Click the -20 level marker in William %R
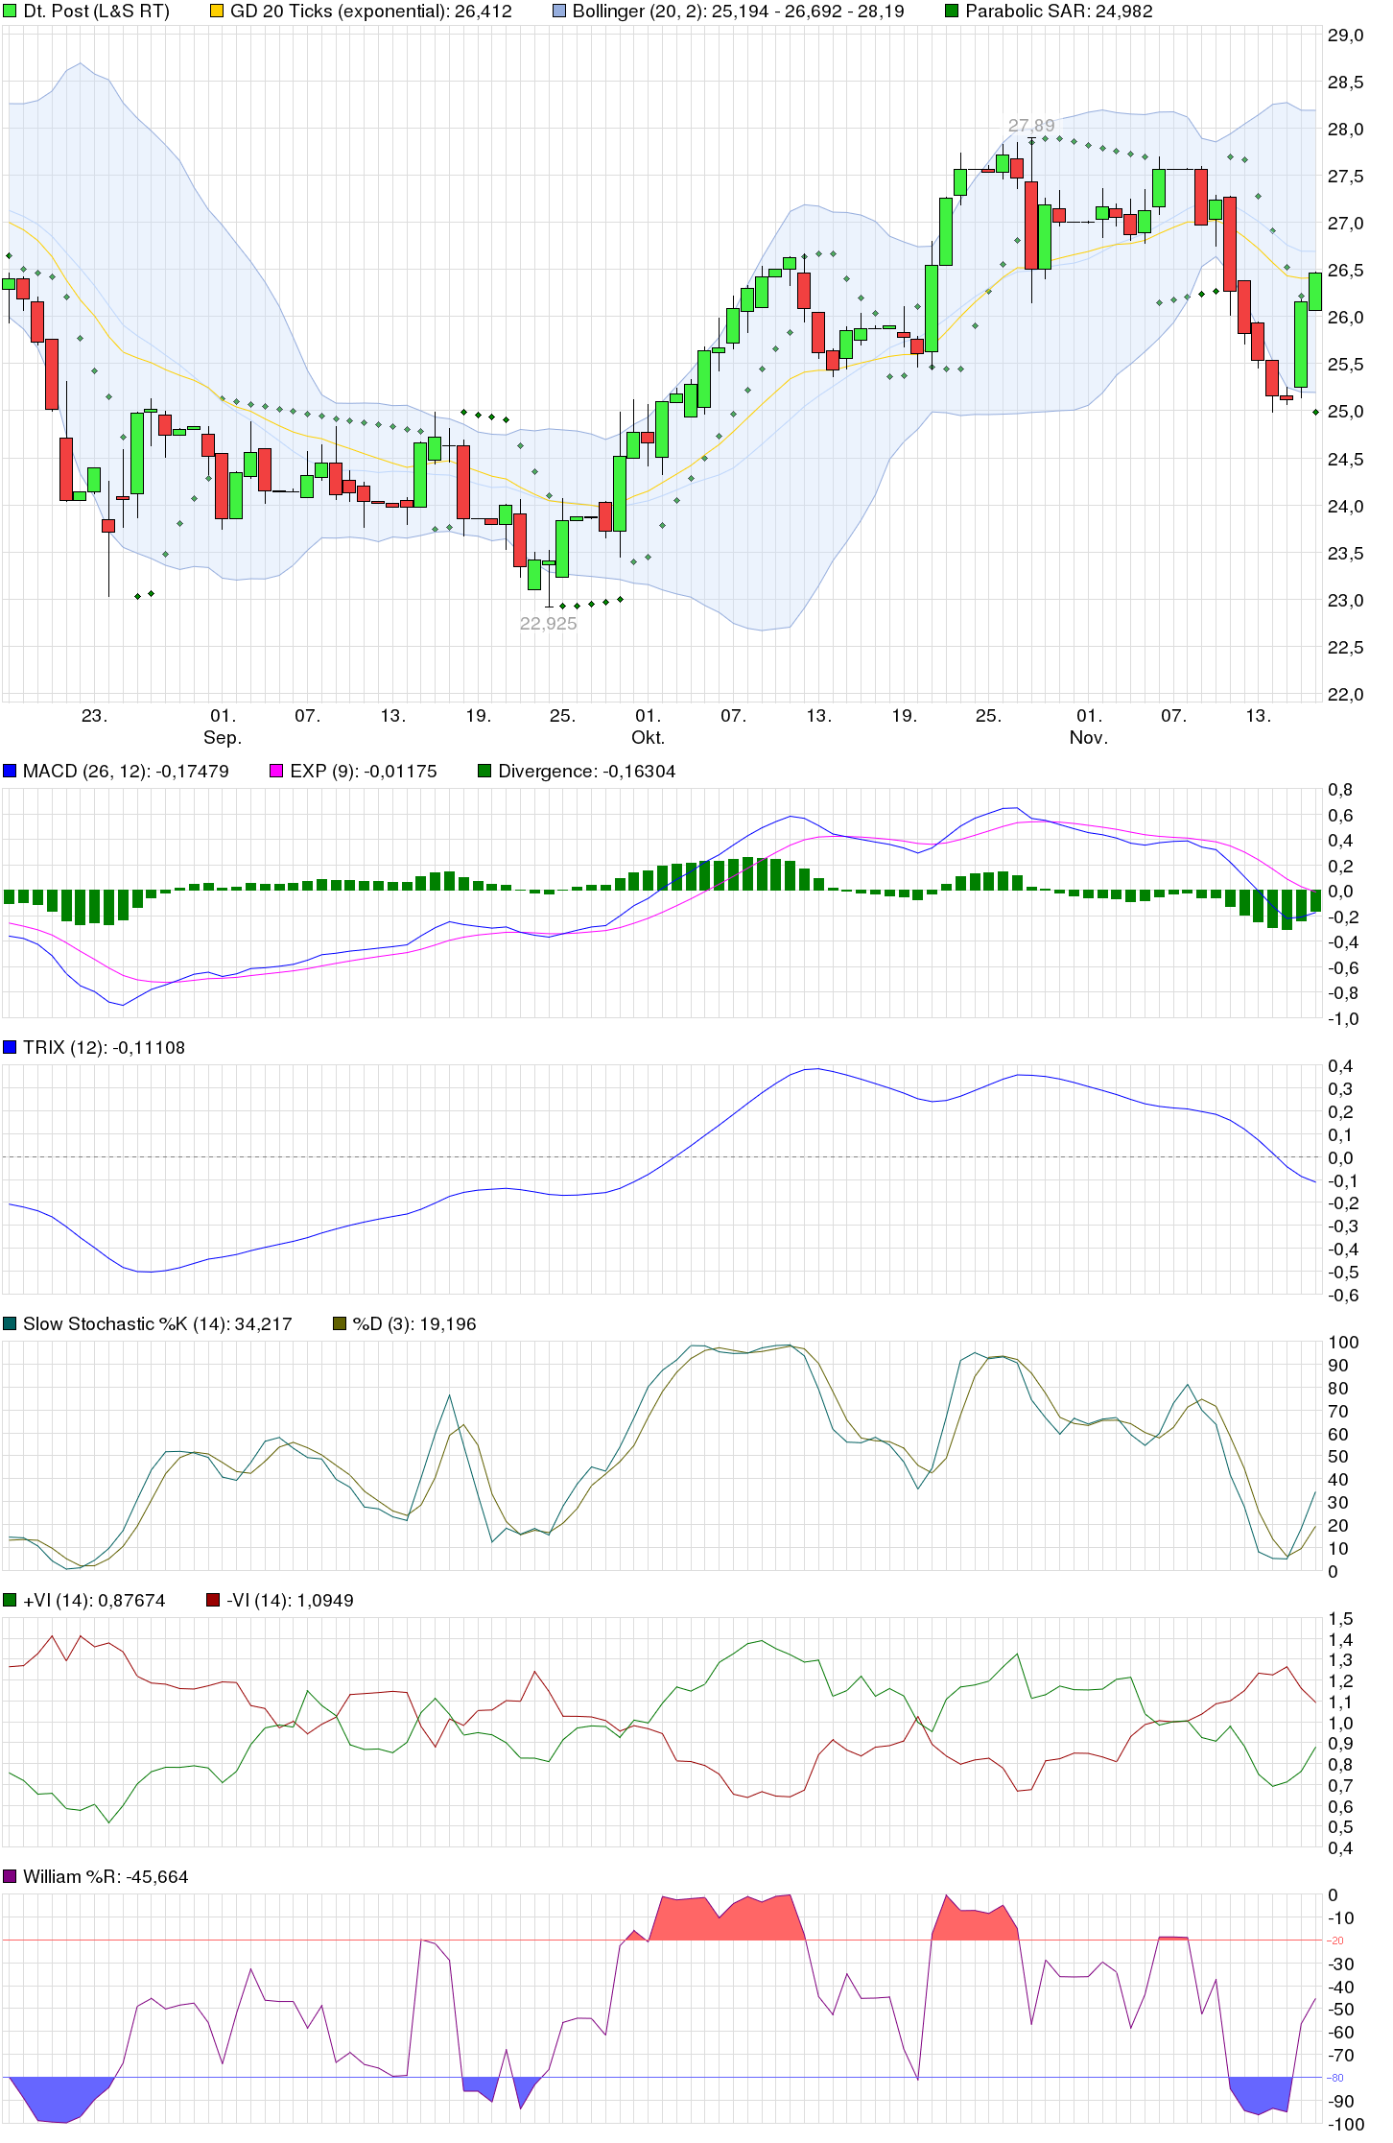 coord(1335,1941)
